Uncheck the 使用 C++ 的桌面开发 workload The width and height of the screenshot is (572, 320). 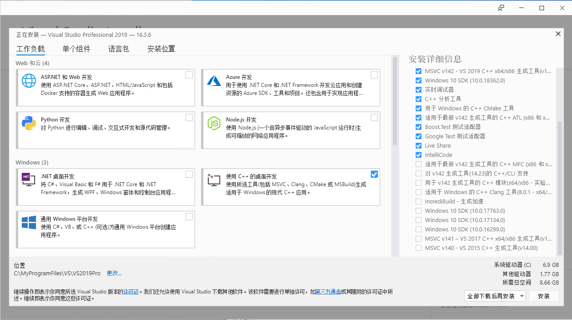(x=374, y=174)
